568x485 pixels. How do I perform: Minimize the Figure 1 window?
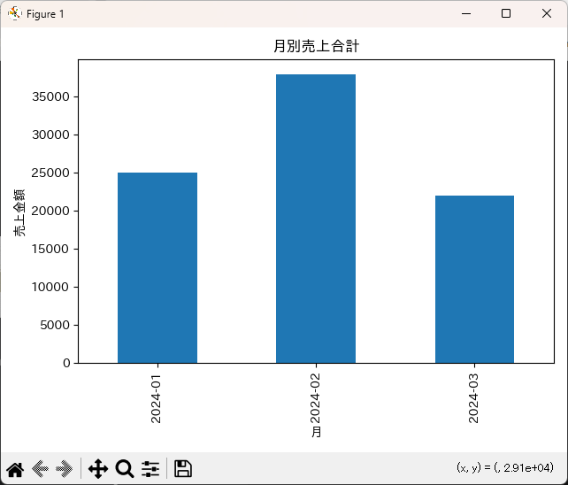tap(464, 14)
